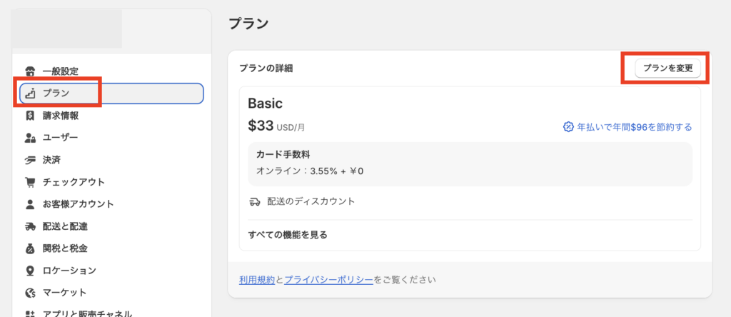This screenshot has width=731, height=317.
Task: Click the globe icon beside マーケット
Action: [x=30, y=293]
